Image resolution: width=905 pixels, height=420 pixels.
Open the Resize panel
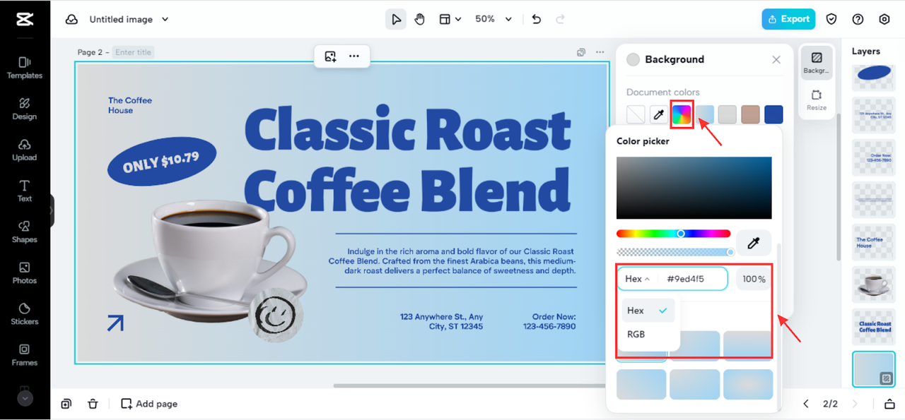(817, 100)
